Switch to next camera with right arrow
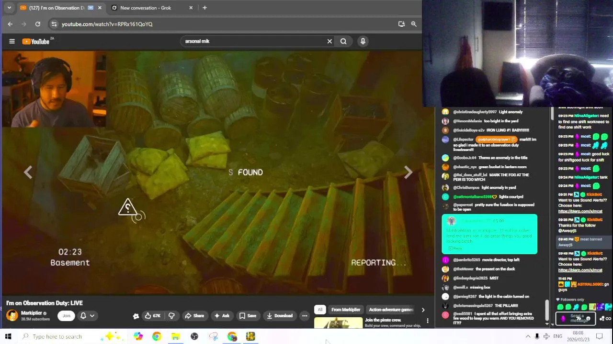613x344 pixels. (408, 172)
